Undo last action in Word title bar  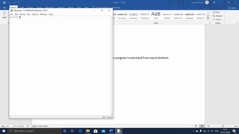pyautogui.click(x=9, y=3)
